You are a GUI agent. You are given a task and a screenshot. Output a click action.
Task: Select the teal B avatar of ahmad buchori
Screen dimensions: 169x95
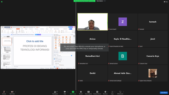click(123, 56)
